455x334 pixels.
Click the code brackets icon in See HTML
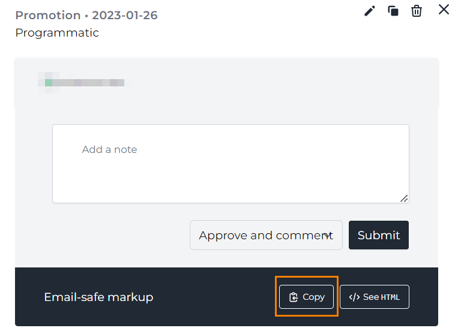[354, 297]
